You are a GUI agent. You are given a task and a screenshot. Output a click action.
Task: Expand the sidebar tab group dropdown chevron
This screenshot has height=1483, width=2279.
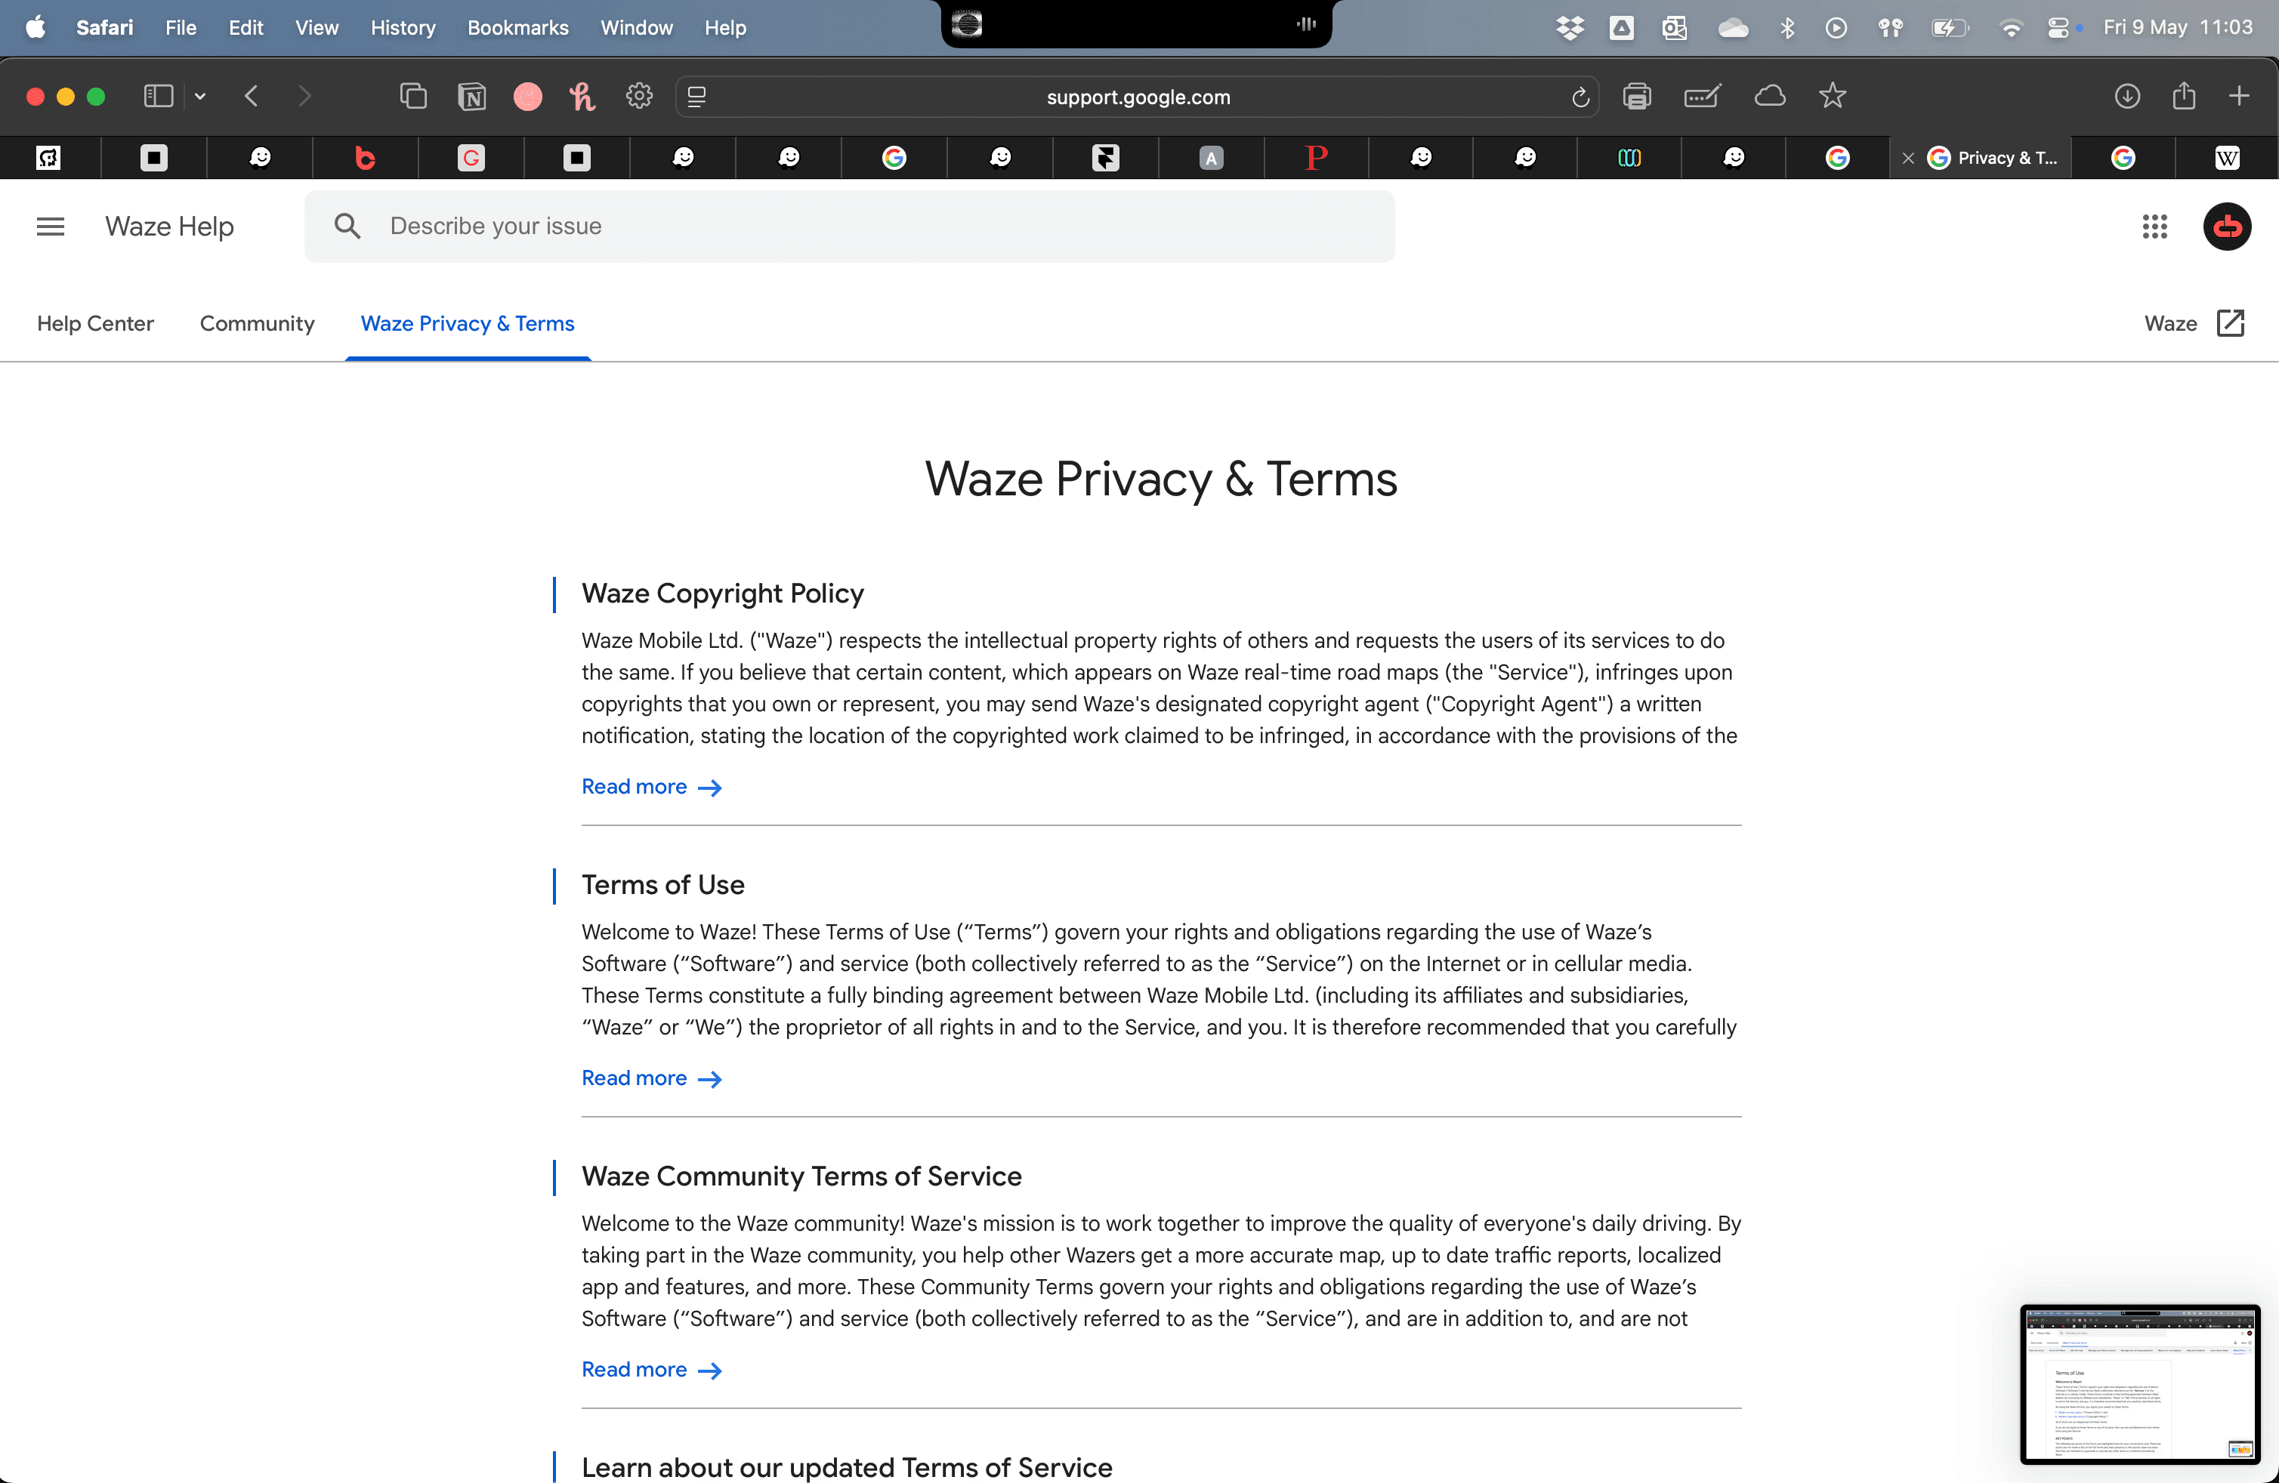[200, 97]
